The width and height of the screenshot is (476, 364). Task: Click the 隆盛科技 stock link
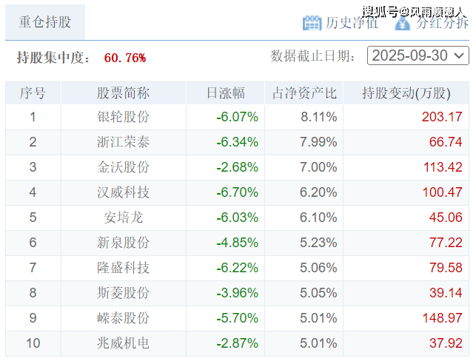tap(123, 268)
